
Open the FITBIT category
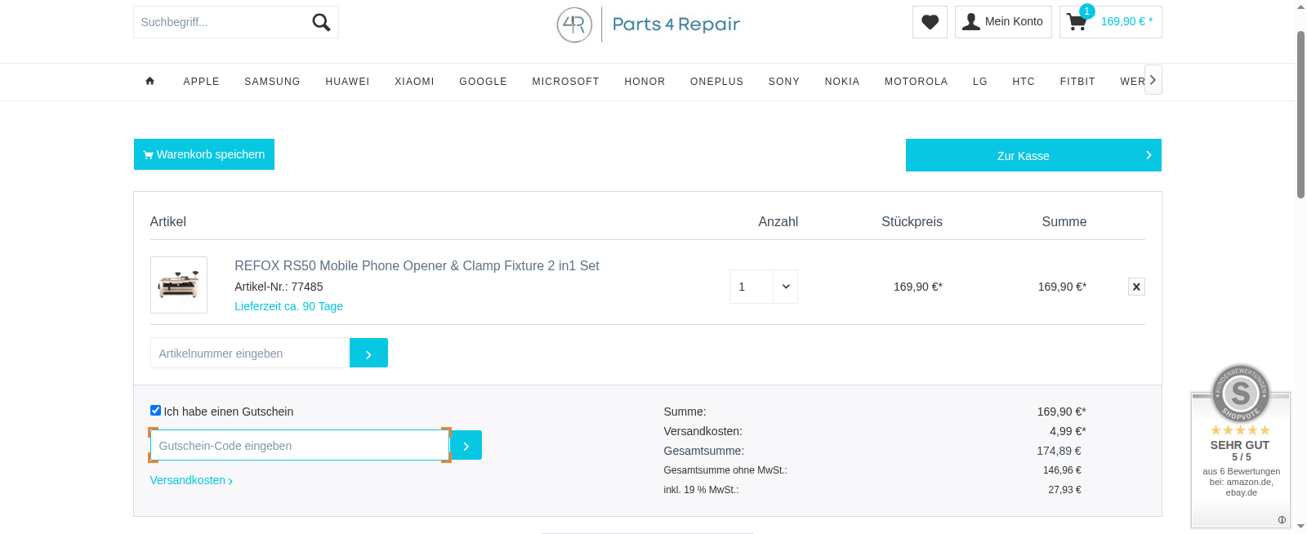click(x=1077, y=82)
